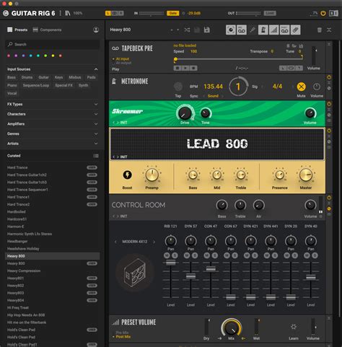Filter presets by the yellow color dot
This screenshot has width=342, height=347.
53,56
